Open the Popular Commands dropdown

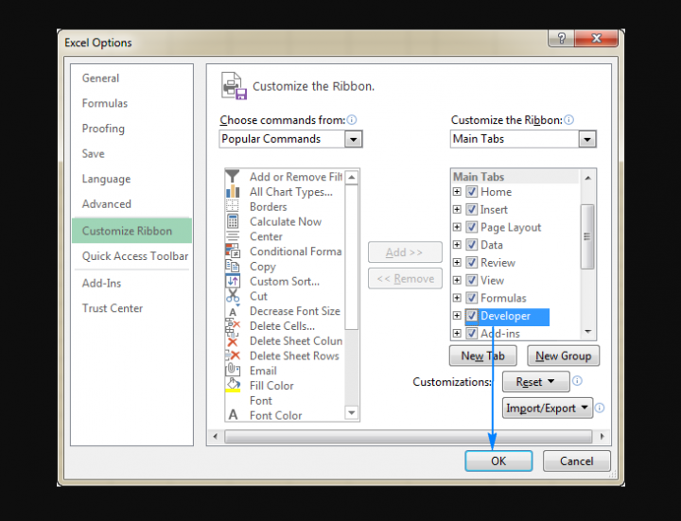pos(354,139)
